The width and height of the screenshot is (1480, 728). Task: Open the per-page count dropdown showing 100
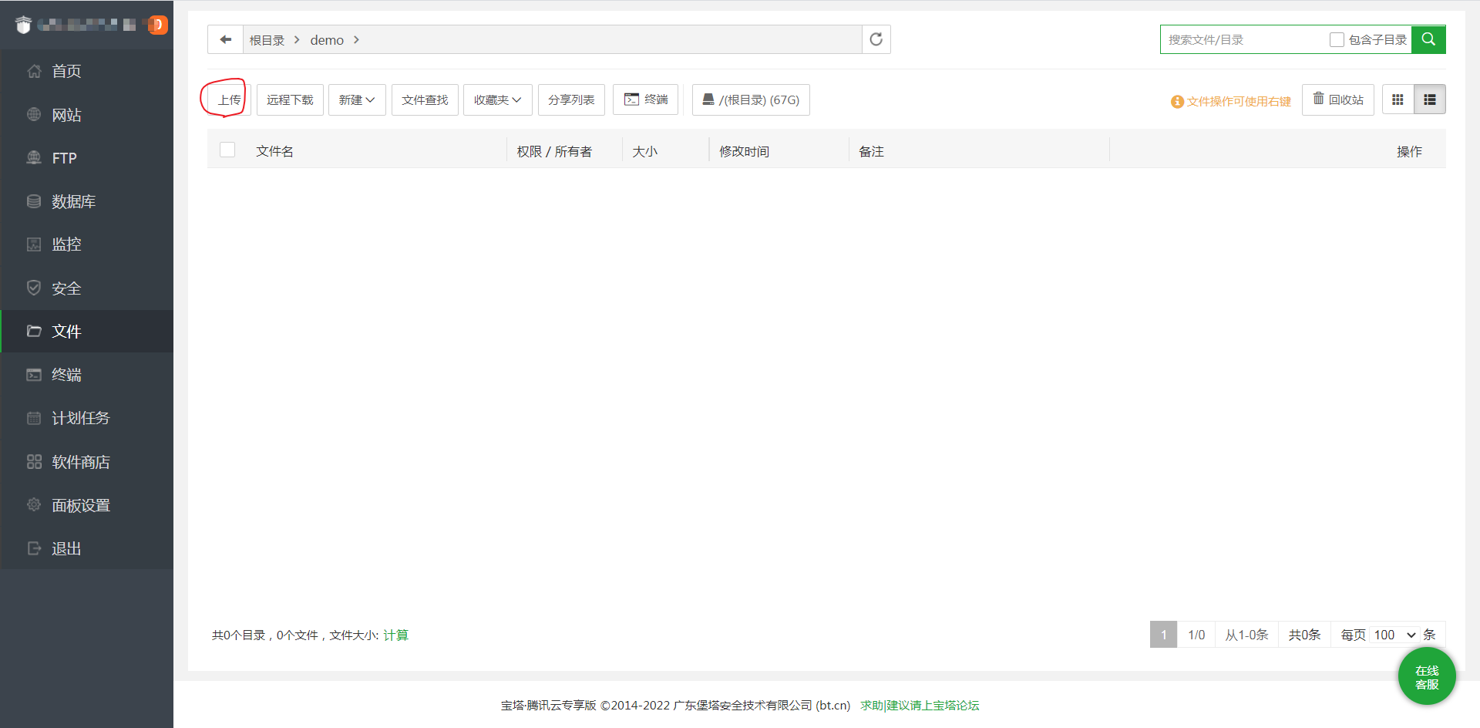[1392, 634]
